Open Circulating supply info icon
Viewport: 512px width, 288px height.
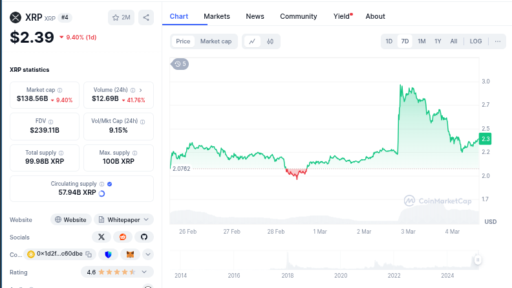pyautogui.click(x=102, y=184)
